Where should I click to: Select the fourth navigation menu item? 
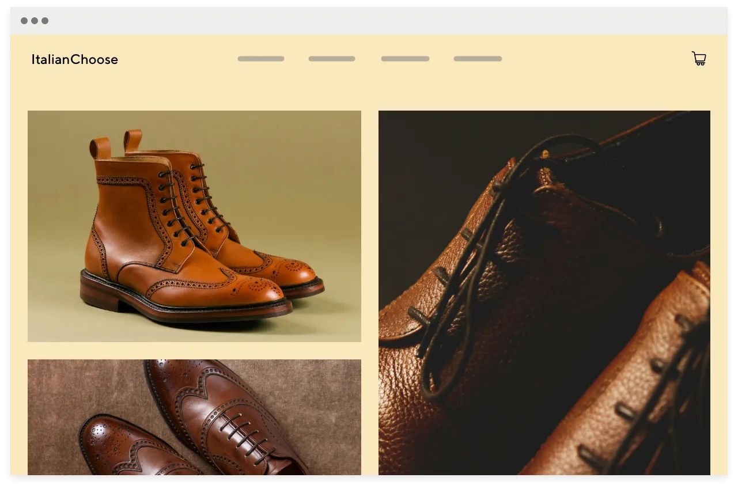[x=478, y=58]
